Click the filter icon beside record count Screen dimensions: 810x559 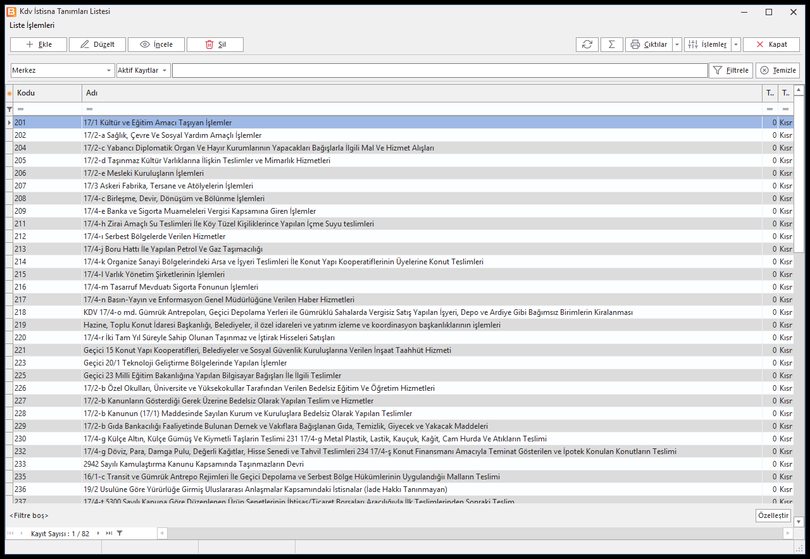click(x=120, y=534)
